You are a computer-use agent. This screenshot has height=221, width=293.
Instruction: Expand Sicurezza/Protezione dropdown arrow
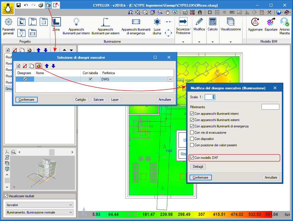click(183, 42)
